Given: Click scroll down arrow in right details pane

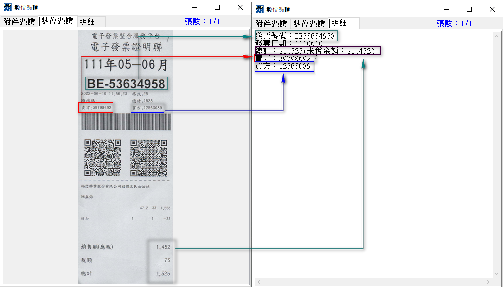Looking at the screenshot, I should (497, 274).
